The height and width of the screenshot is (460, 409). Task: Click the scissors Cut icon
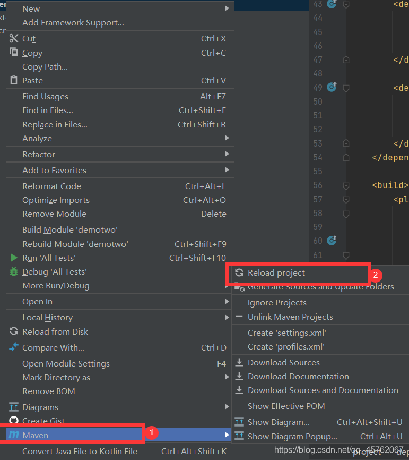13,38
